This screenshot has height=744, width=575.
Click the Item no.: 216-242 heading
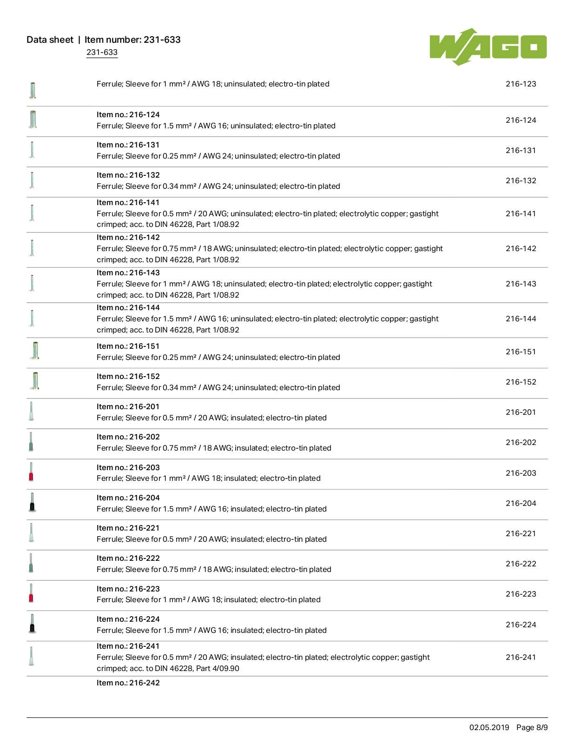tap(128, 683)
